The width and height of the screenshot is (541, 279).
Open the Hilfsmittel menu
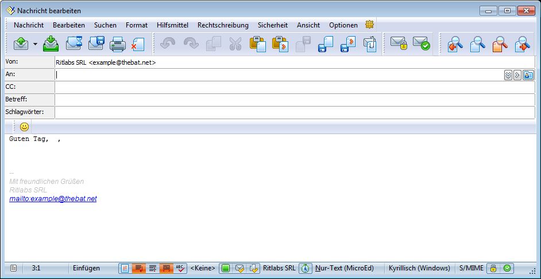coord(172,25)
